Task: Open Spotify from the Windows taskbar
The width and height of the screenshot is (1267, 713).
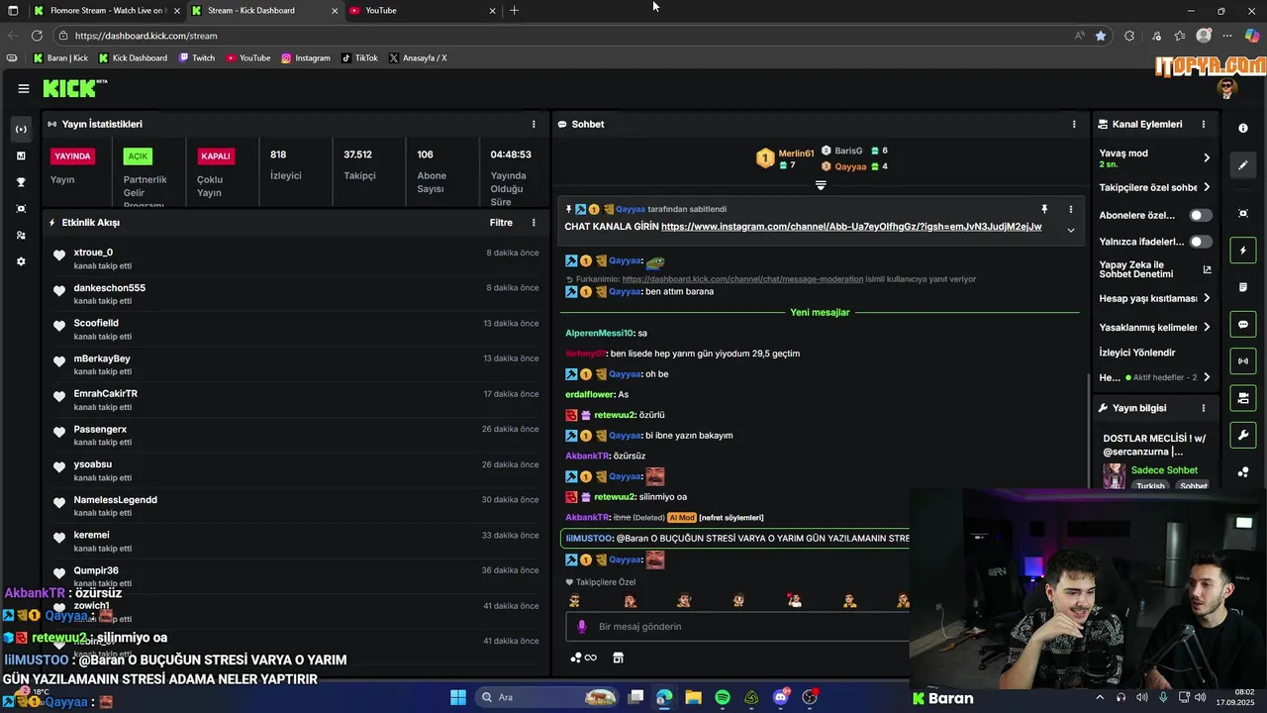Action: click(x=723, y=697)
